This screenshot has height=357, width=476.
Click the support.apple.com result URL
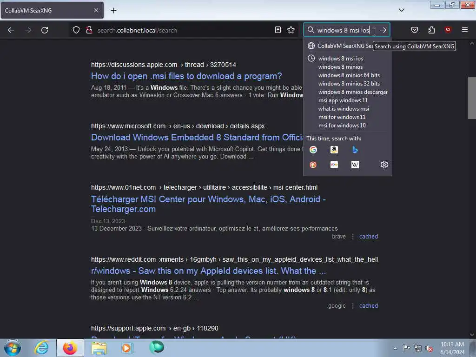(x=154, y=328)
